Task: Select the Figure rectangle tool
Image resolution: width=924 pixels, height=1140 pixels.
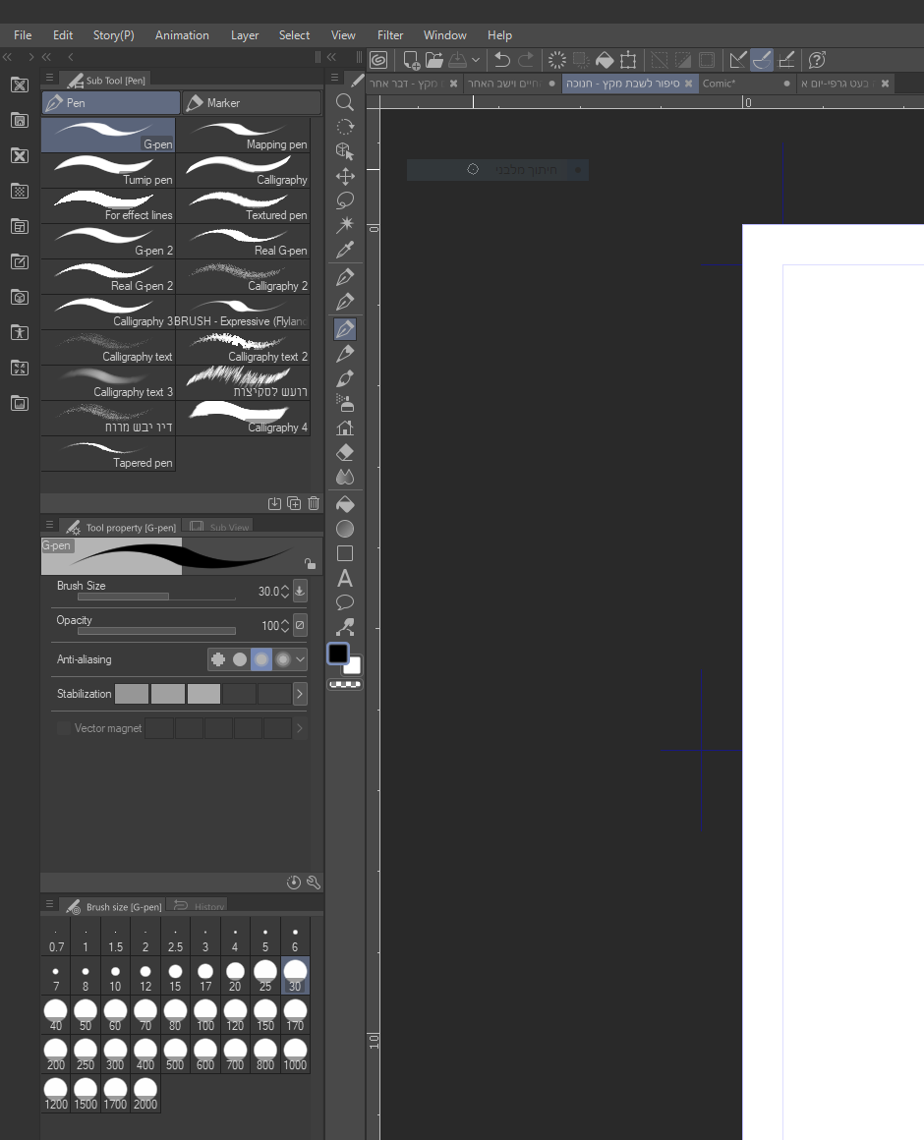Action: [x=345, y=553]
